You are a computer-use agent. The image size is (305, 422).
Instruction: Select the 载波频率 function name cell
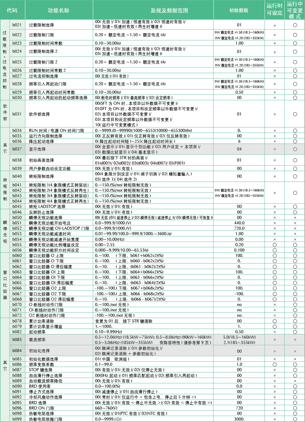(x=37, y=340)
